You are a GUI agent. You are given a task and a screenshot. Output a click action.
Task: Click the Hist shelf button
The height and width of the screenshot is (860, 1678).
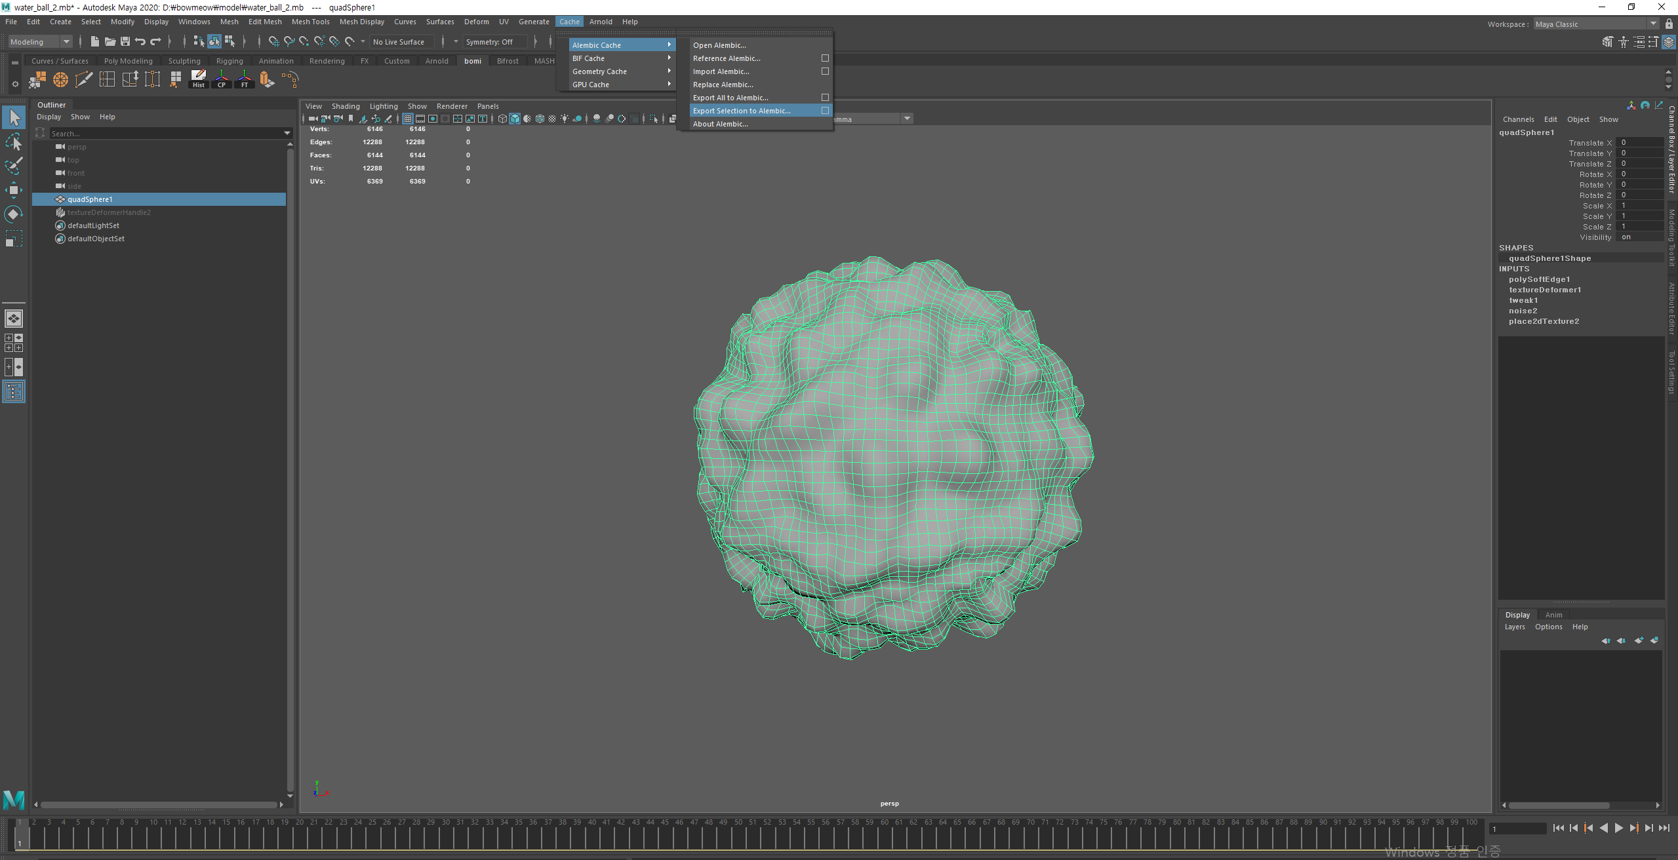pyautogui.click(x=198, y=79)
